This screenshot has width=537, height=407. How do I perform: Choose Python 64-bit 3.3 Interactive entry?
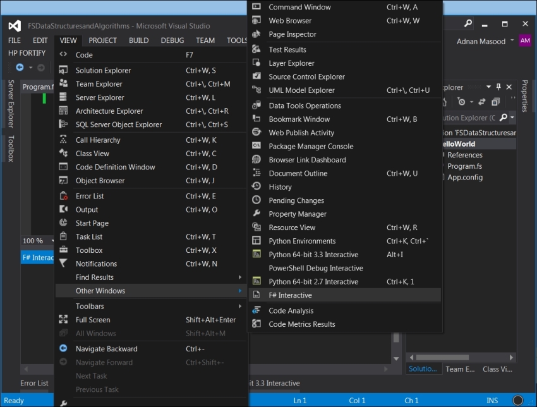pos(345,255)
